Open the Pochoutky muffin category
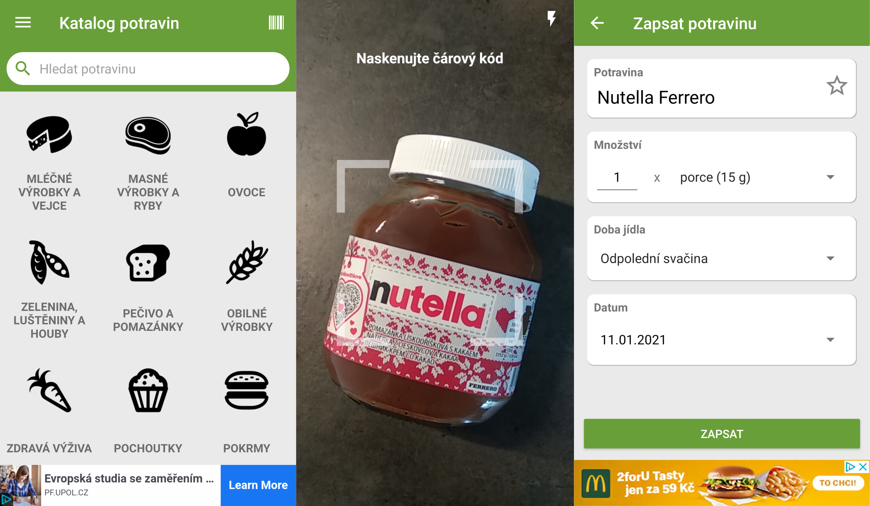Image resolution: width=870 pixels, height=506 pixels. point(148,411)
